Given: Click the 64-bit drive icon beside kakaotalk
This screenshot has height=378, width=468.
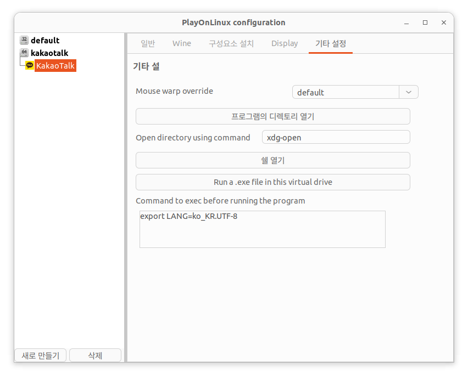Looking at the screenshot, I should tap(24, 53).
